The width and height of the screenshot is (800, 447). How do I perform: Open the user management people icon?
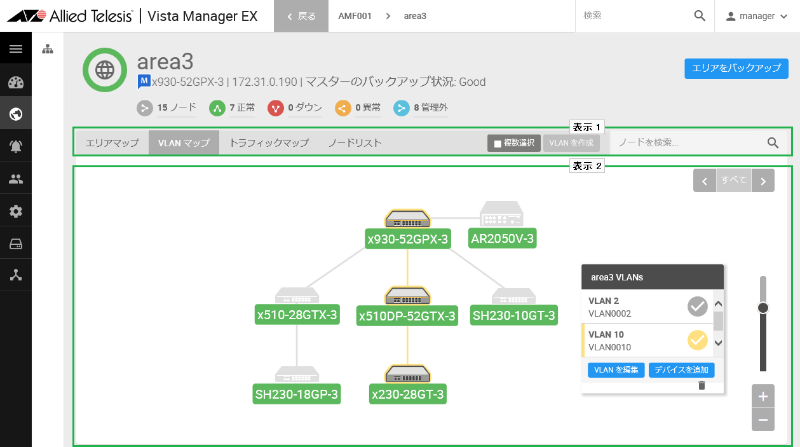click(16, 179)
